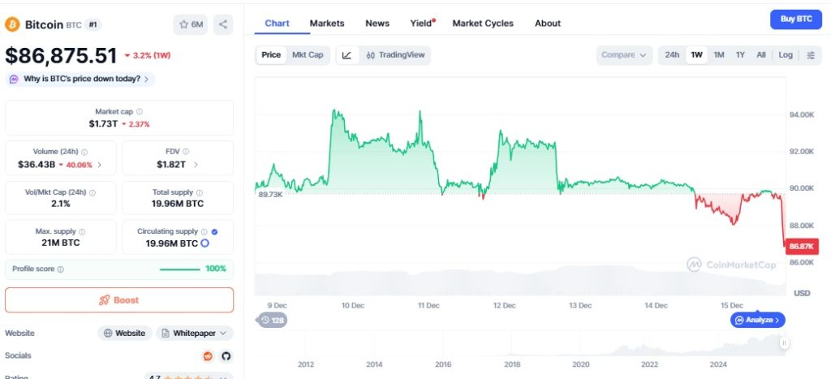Select the 24h time range
Image resolution: width=831 pixels, height=379 pixels.
(672, 55)
